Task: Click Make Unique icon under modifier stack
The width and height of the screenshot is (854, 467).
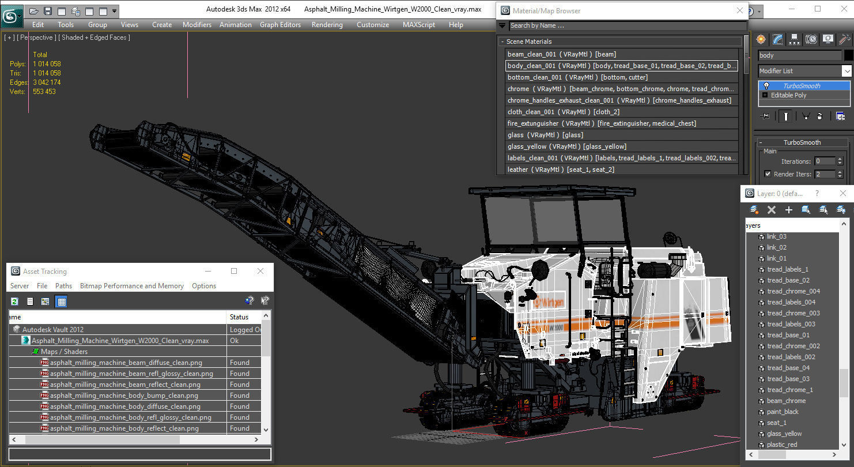Action: click(x=806, y=116)
